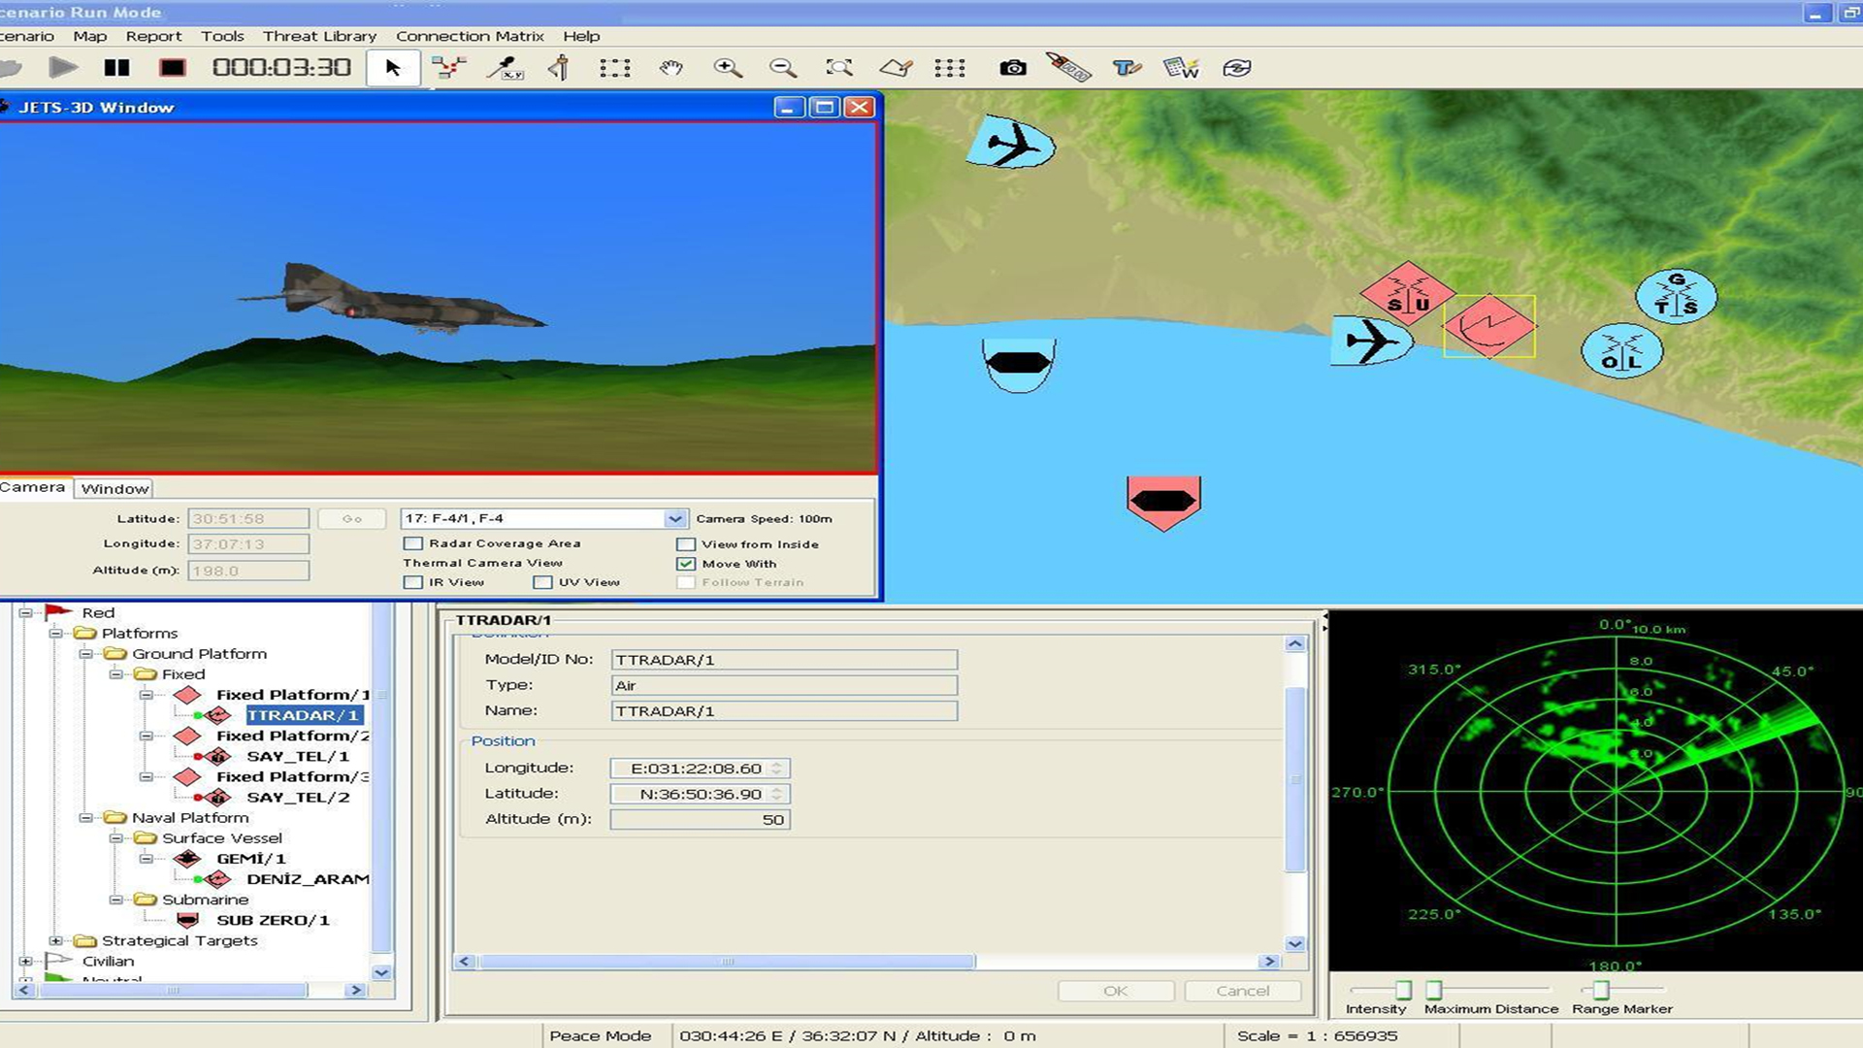Screen dimensions: 1863x1048
Task: Adjust the Intensity slider on the radar display
Action: click(x=1402, y=989)
